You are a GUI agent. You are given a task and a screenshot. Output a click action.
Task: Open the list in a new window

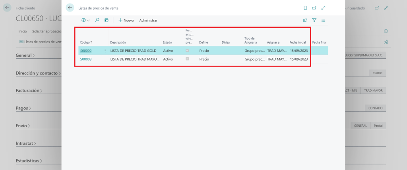tap(314, 8)
